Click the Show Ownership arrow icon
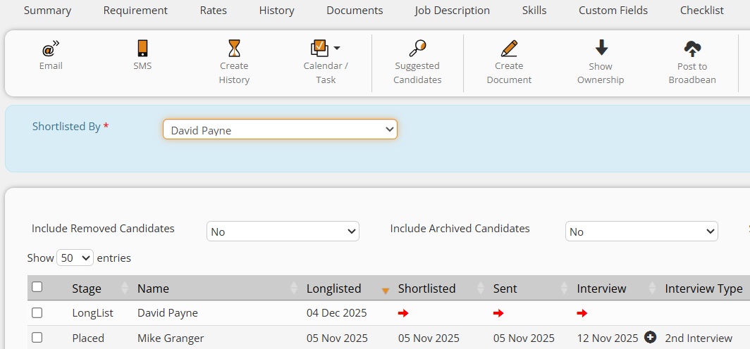750x349 pixels. pyautogui.click(x=601, y=49)
